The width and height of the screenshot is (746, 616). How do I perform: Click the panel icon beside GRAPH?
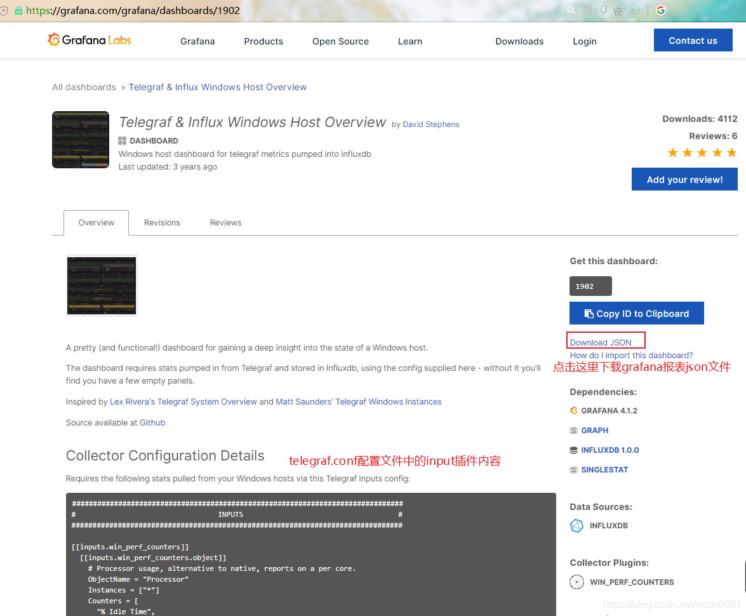(x=574, y=431)
